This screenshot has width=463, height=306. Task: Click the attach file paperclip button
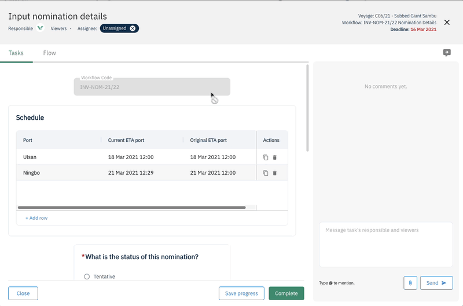pos(410,283)
